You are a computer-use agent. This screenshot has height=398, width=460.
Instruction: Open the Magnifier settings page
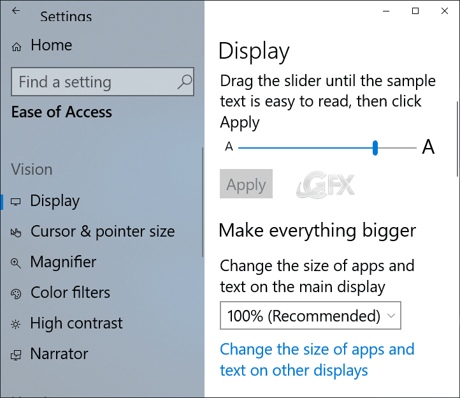click(63, 262)
